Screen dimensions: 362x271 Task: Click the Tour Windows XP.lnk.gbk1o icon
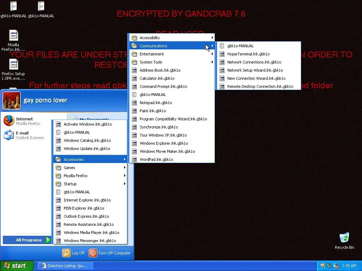coord(134,135)
